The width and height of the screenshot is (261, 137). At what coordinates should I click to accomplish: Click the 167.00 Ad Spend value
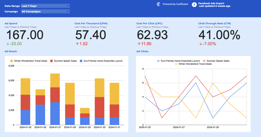click(25, 35)
